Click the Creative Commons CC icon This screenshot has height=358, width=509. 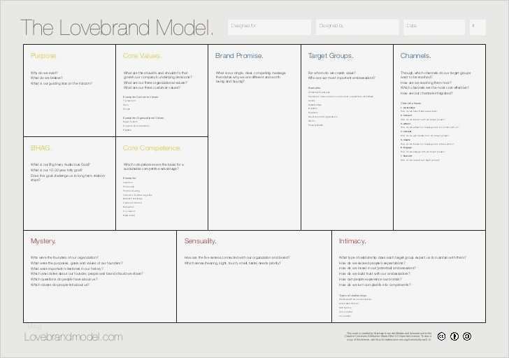click(x=441, y=336)
